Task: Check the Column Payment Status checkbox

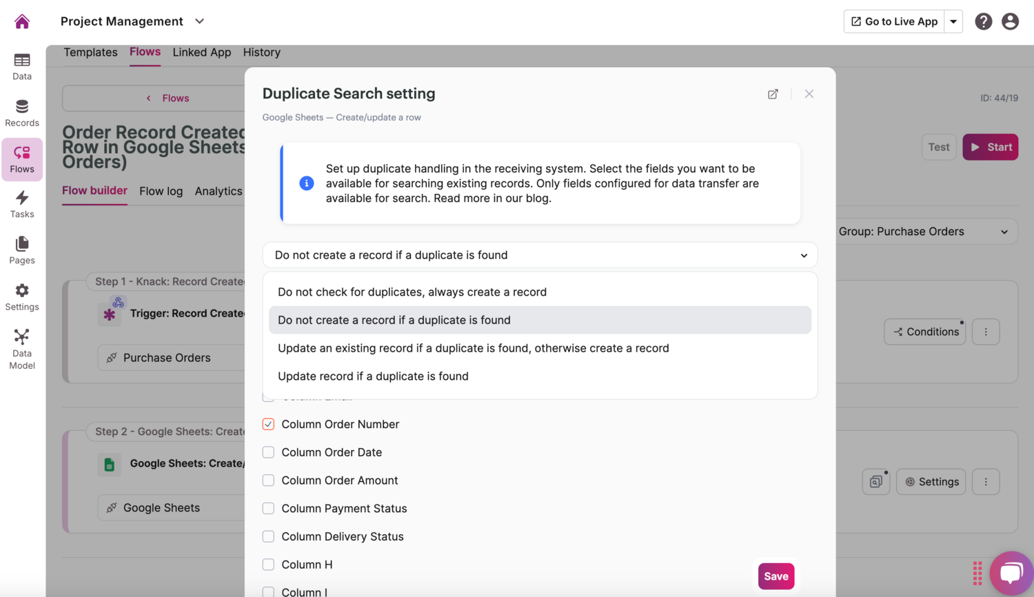Action: (x=267, y=508)
